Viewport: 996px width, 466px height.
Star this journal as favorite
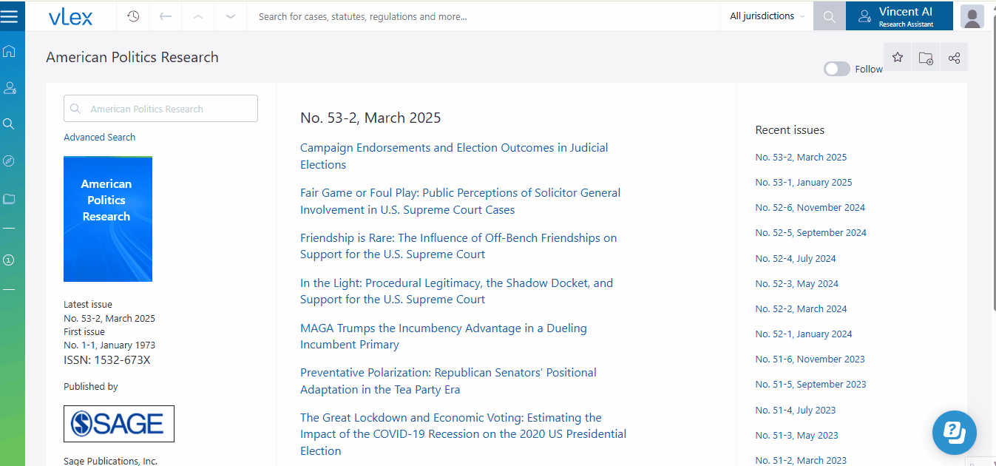898,58
